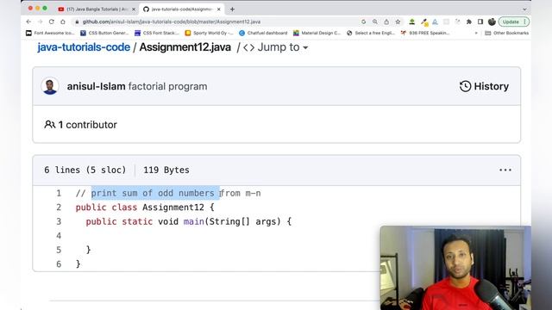Click the Google translate icon in address bar
Viewport: 552px width, 310px height.
(364, 22)
